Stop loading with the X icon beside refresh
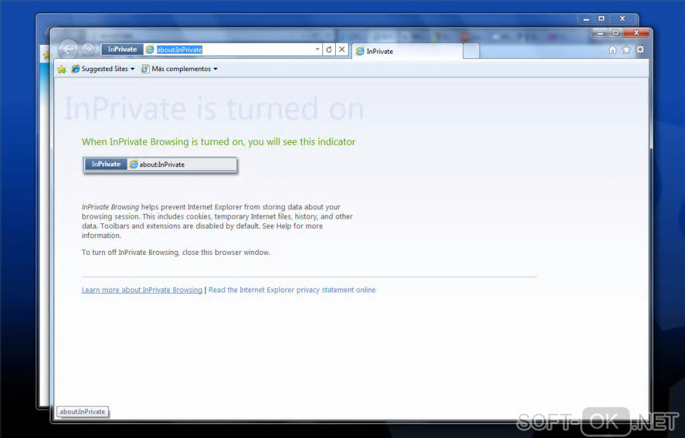The image size is (685, 438). (342, 50)
